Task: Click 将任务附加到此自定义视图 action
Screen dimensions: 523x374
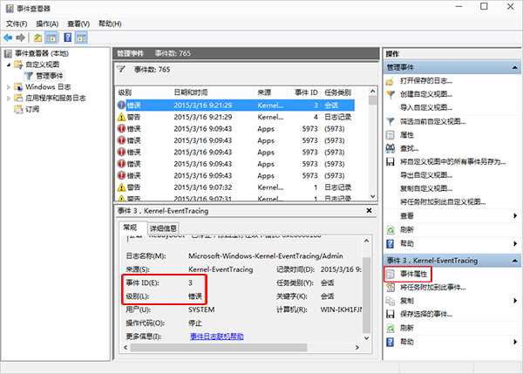Action: (x=443, y=202)
